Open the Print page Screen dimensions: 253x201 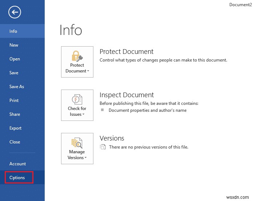(22, 100)
